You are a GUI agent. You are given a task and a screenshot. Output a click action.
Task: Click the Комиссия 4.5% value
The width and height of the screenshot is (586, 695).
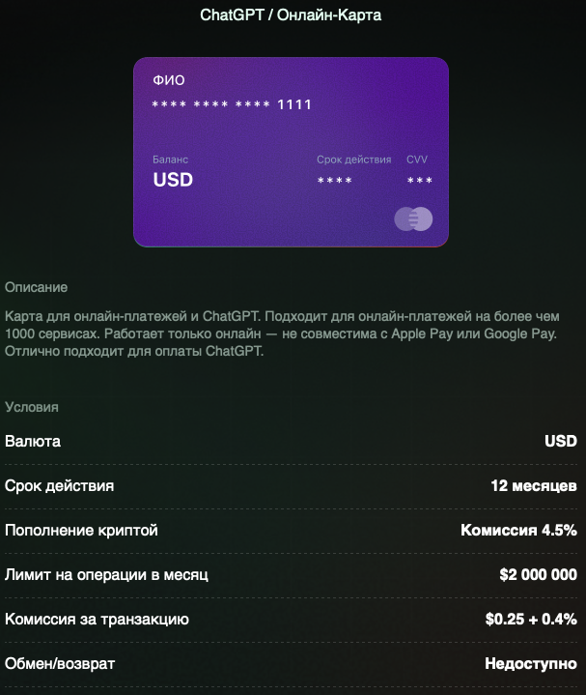[x=518, y=530]
